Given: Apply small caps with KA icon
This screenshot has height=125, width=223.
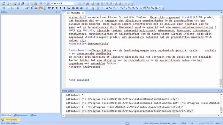Looking at the screenshot, I should (68, 8).
